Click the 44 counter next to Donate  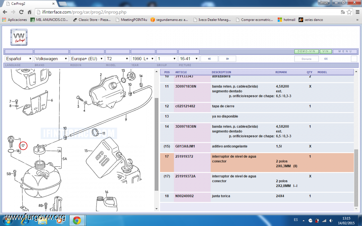[326, 59]
